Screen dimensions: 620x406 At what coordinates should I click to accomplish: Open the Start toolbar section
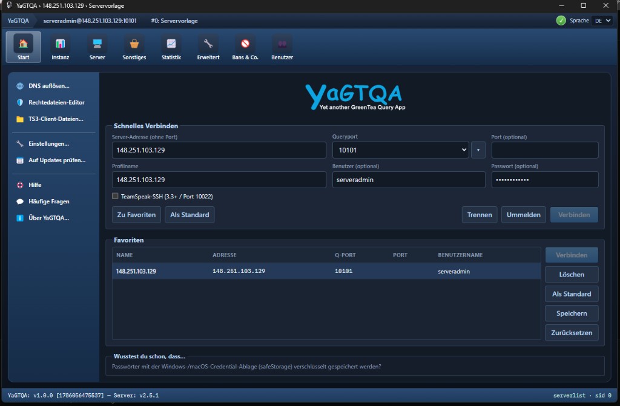(x=24, y=47)
